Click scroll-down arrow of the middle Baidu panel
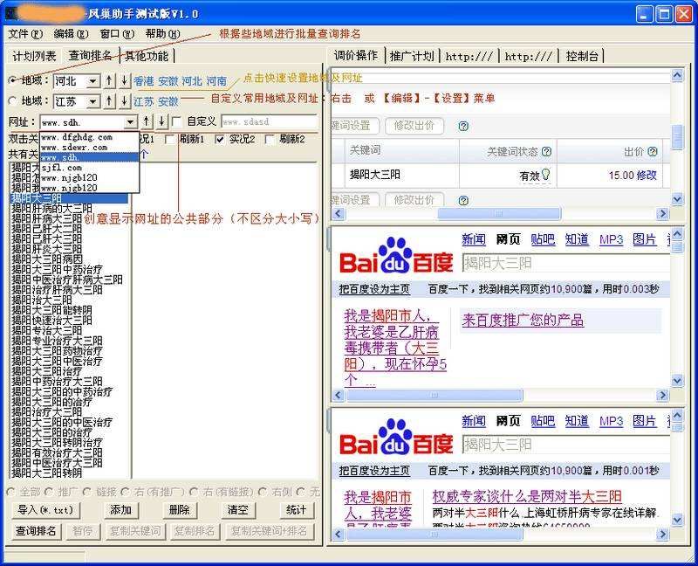 coord(677,381)
